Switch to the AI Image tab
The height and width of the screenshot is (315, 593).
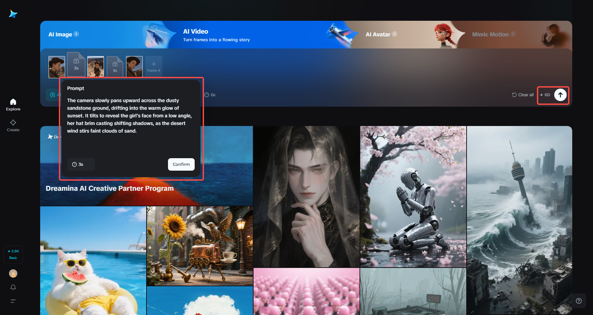pos(63,34)
